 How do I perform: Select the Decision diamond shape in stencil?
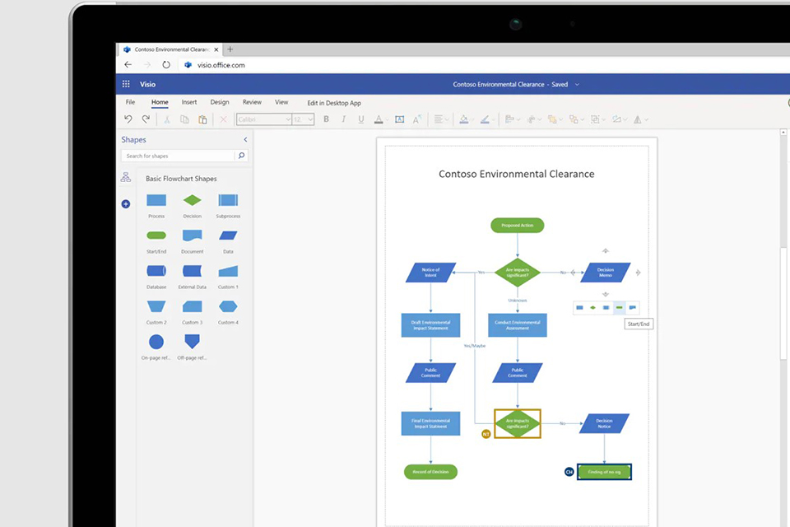pos(192,200)
